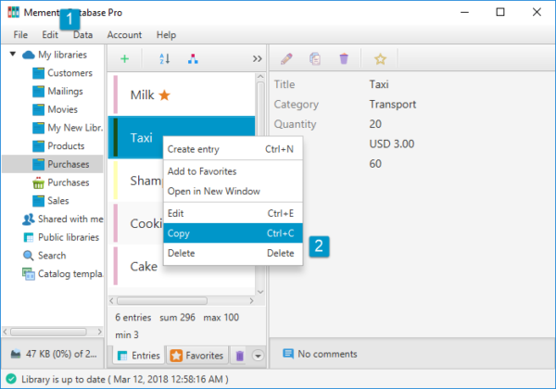Open Purchases library with the basket icon

point(68,182)
